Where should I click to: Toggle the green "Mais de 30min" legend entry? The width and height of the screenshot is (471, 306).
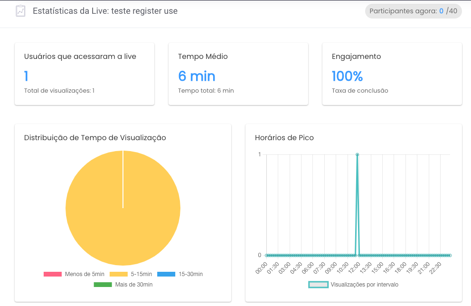click(103, 285)
